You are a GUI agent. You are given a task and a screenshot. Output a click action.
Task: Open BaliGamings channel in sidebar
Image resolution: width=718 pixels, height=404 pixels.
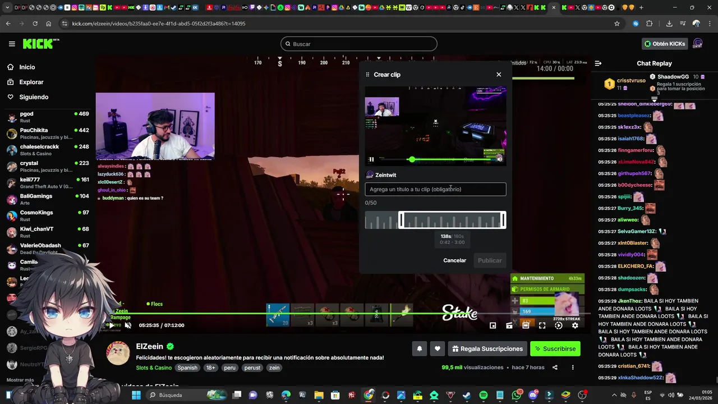(x=48, y=199)
